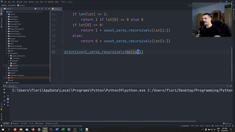Expand the Machine Learning folder
Image resolution: width=235 pixels, height=132 pixels.
(x=7, y=46)
